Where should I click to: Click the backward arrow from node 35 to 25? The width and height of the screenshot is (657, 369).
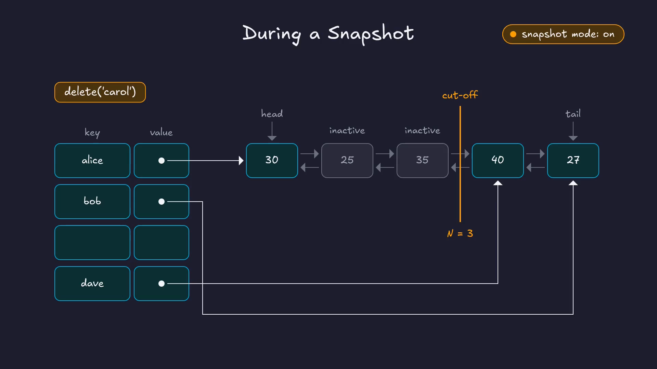(x=385, y=167)
